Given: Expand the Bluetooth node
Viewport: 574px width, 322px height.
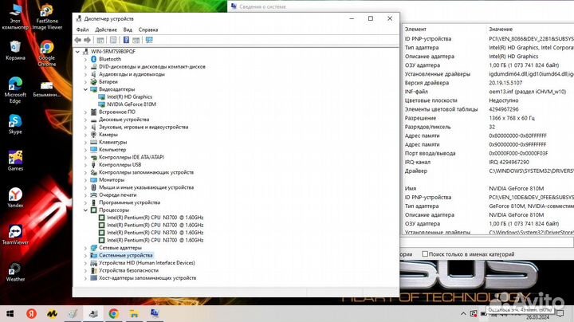Looking at the screenshot, I should pyautogui.click(x=85, y=59).
